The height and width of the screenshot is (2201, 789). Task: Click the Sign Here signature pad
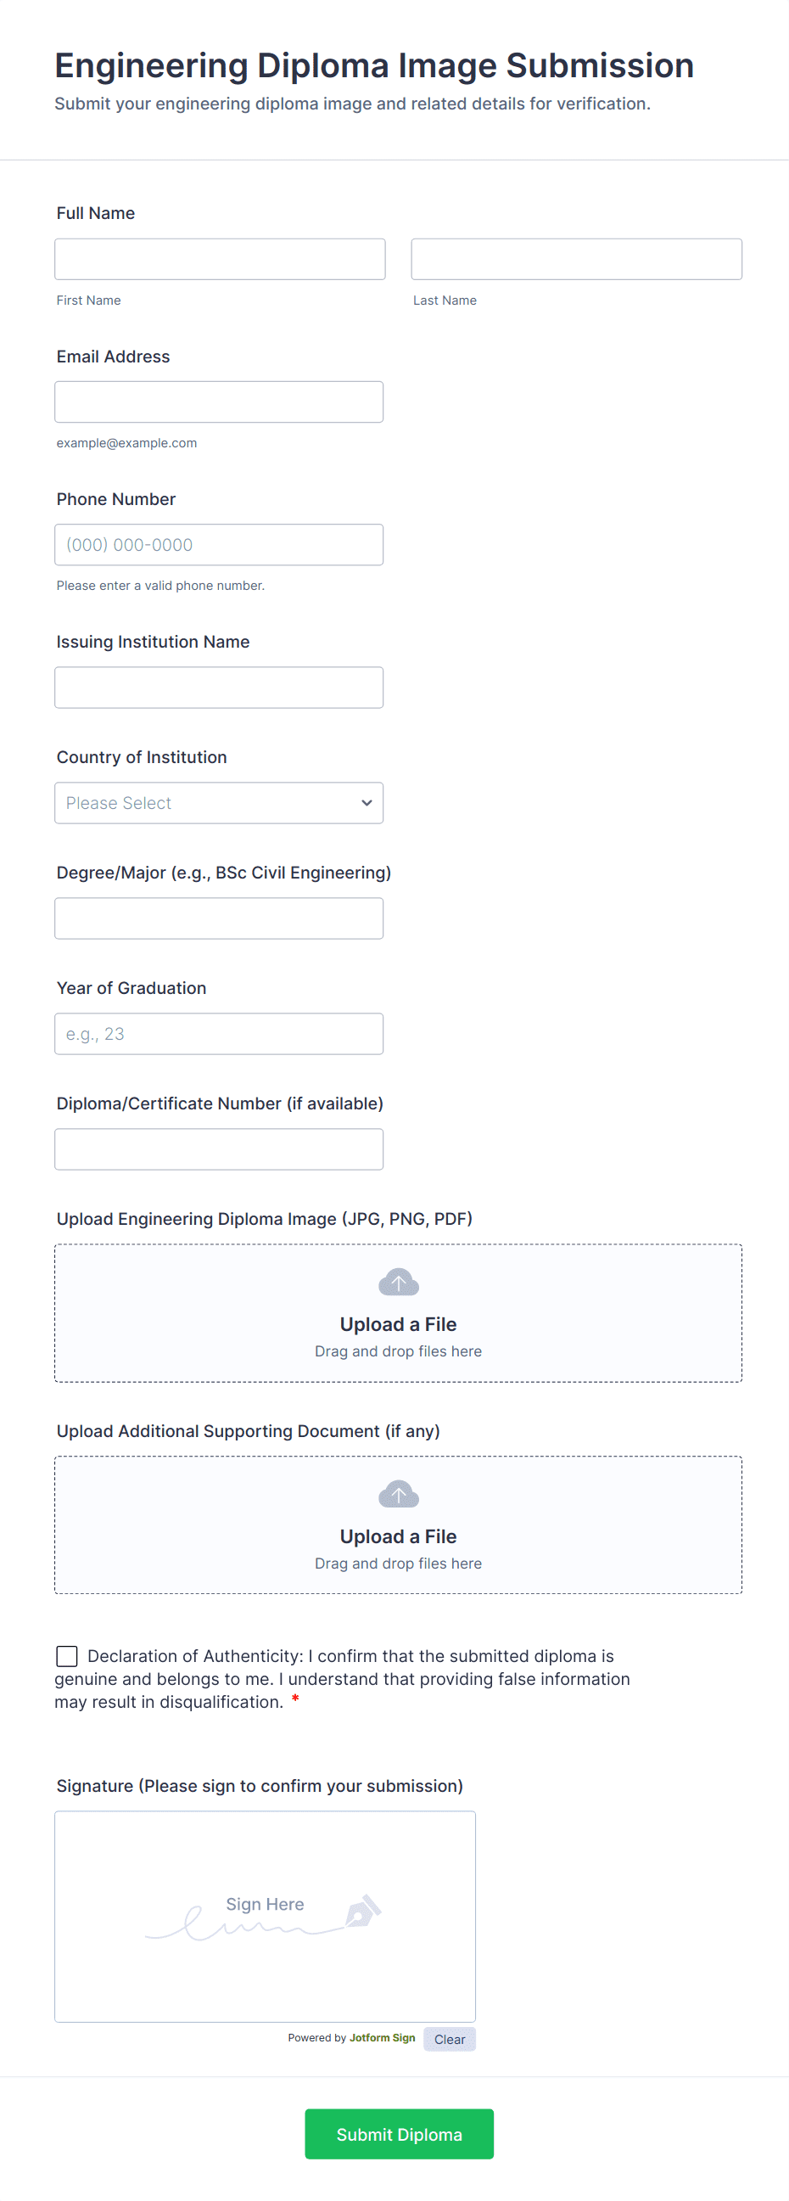tap(265, 1917)
